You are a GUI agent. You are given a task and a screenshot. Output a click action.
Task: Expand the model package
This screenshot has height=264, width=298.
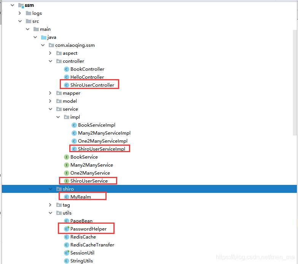coord(50,101)
